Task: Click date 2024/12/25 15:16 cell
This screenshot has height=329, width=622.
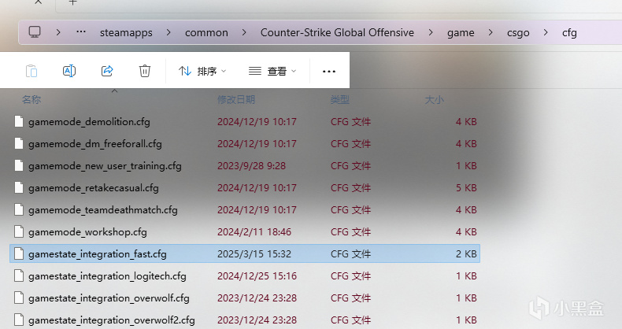Action: 257,276
